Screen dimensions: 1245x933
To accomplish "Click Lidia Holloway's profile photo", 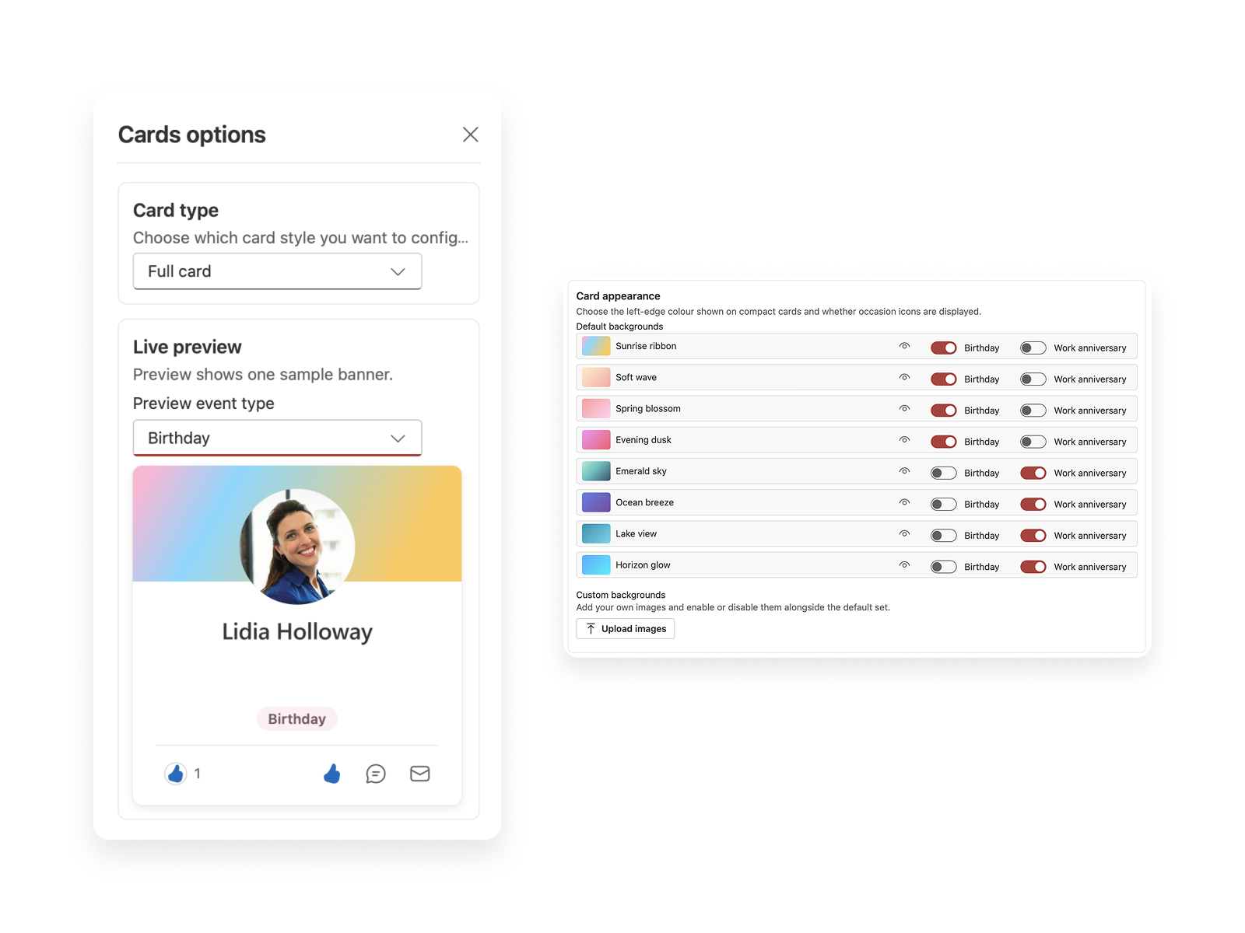I will click(297, 547).
